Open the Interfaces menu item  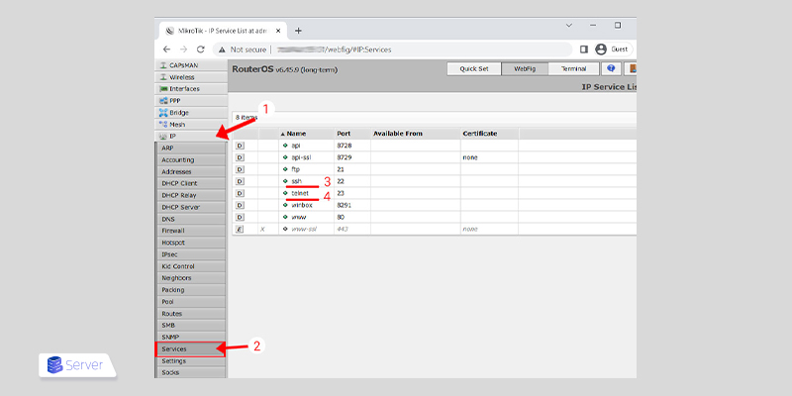click(x=191, y=89)
